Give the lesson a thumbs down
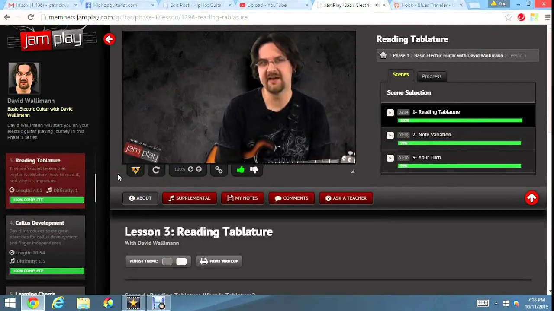Screen dimensions: 554x311 point(254,170)
